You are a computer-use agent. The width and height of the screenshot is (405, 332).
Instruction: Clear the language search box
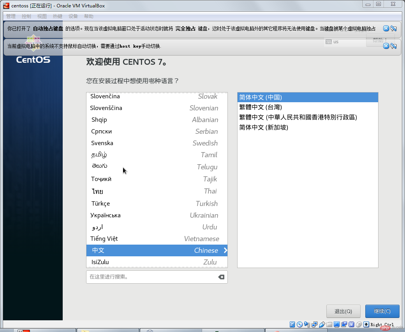click(221, 277)
